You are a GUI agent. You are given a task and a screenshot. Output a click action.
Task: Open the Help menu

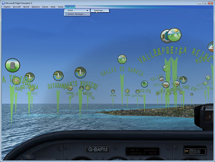click(53, 7)
